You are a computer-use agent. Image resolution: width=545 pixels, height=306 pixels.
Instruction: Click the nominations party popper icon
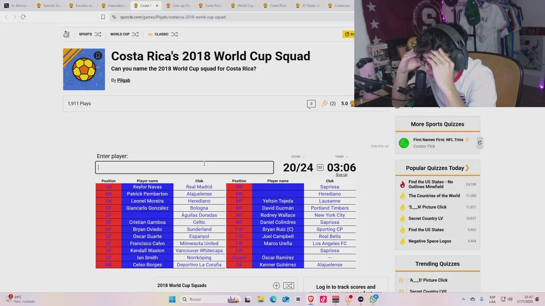click(325, 103)
